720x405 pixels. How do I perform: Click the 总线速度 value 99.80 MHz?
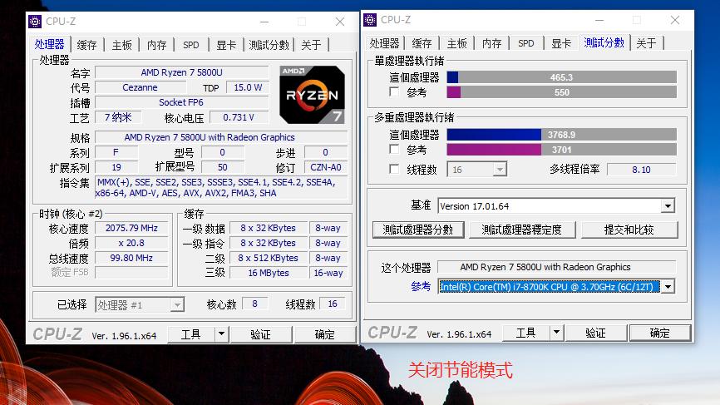[x=131, y=258]
